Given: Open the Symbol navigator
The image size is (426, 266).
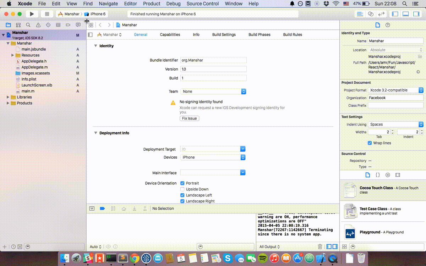Looking at the screenshot, I should coord(18,25).
